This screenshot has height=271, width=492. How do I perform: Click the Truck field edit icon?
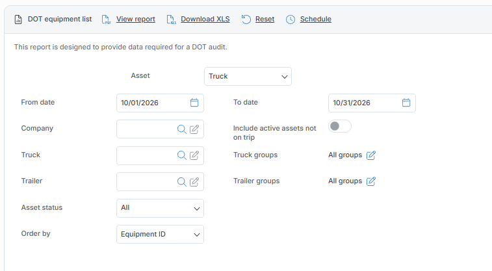(194, 155)
